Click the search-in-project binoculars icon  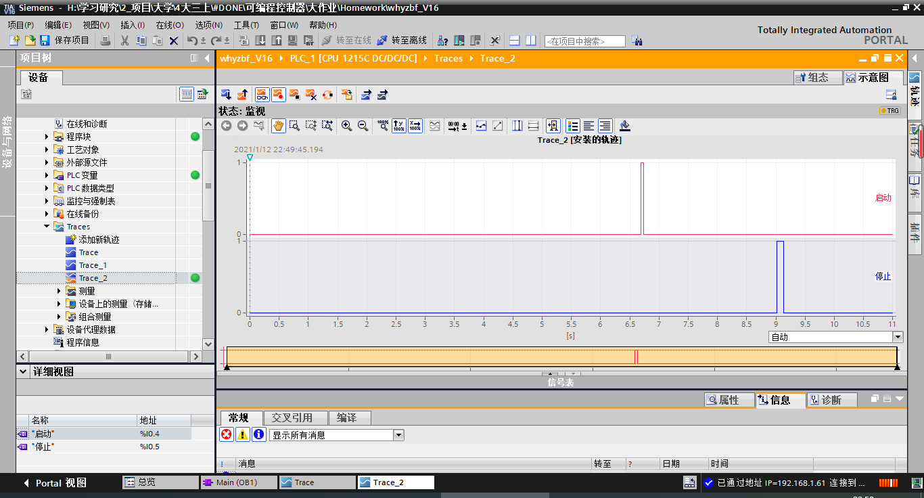point(637,41)
